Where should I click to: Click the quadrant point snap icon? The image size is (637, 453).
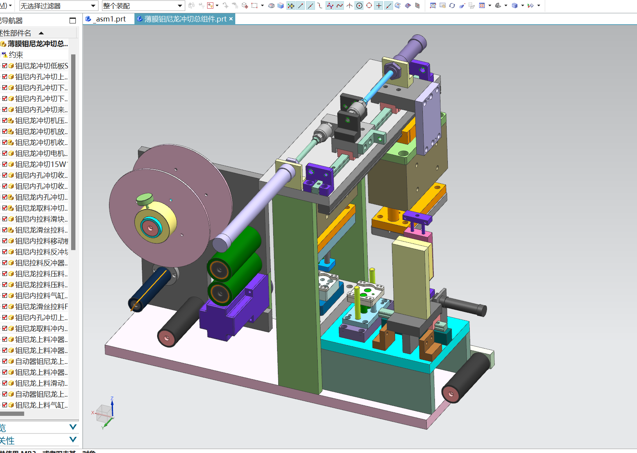[369, 5]
